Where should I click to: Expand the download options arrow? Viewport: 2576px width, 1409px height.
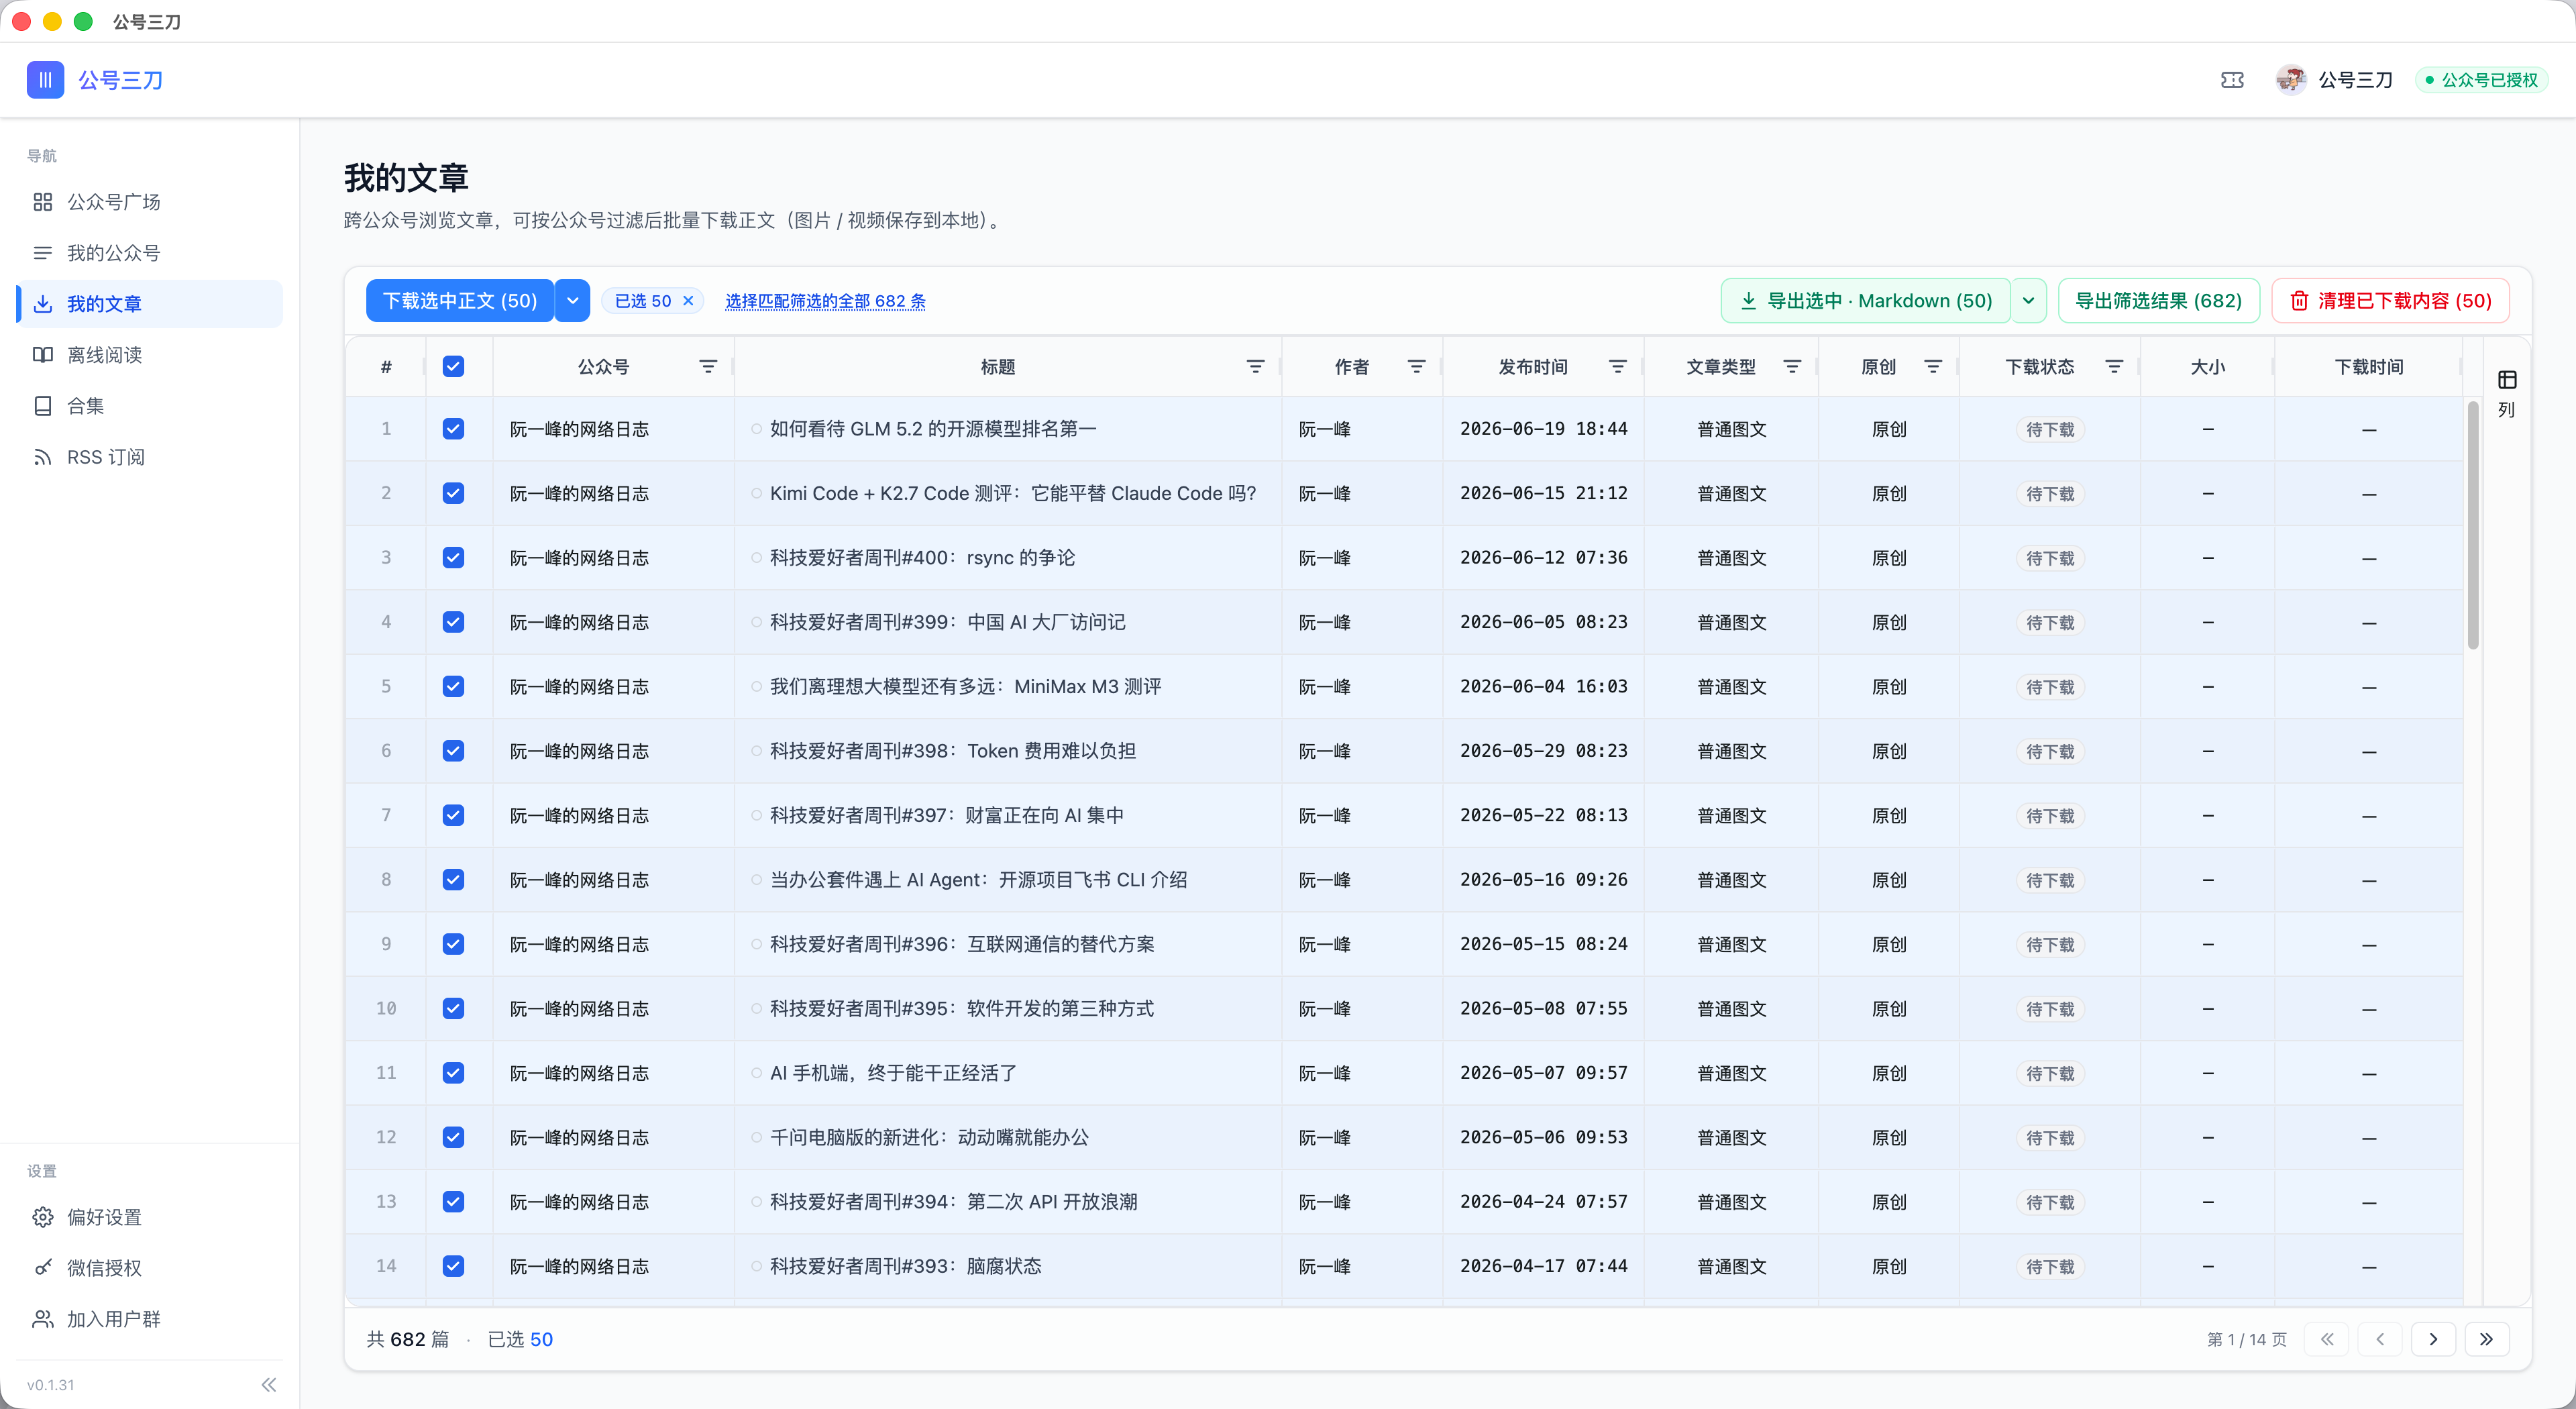pyautogui.click(x=572, y=301)
